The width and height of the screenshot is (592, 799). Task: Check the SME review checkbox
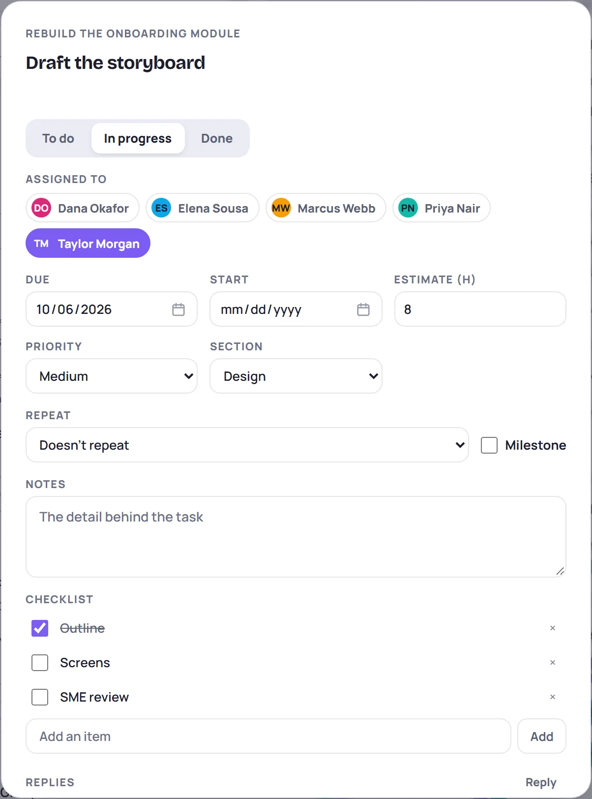point(40,697)
